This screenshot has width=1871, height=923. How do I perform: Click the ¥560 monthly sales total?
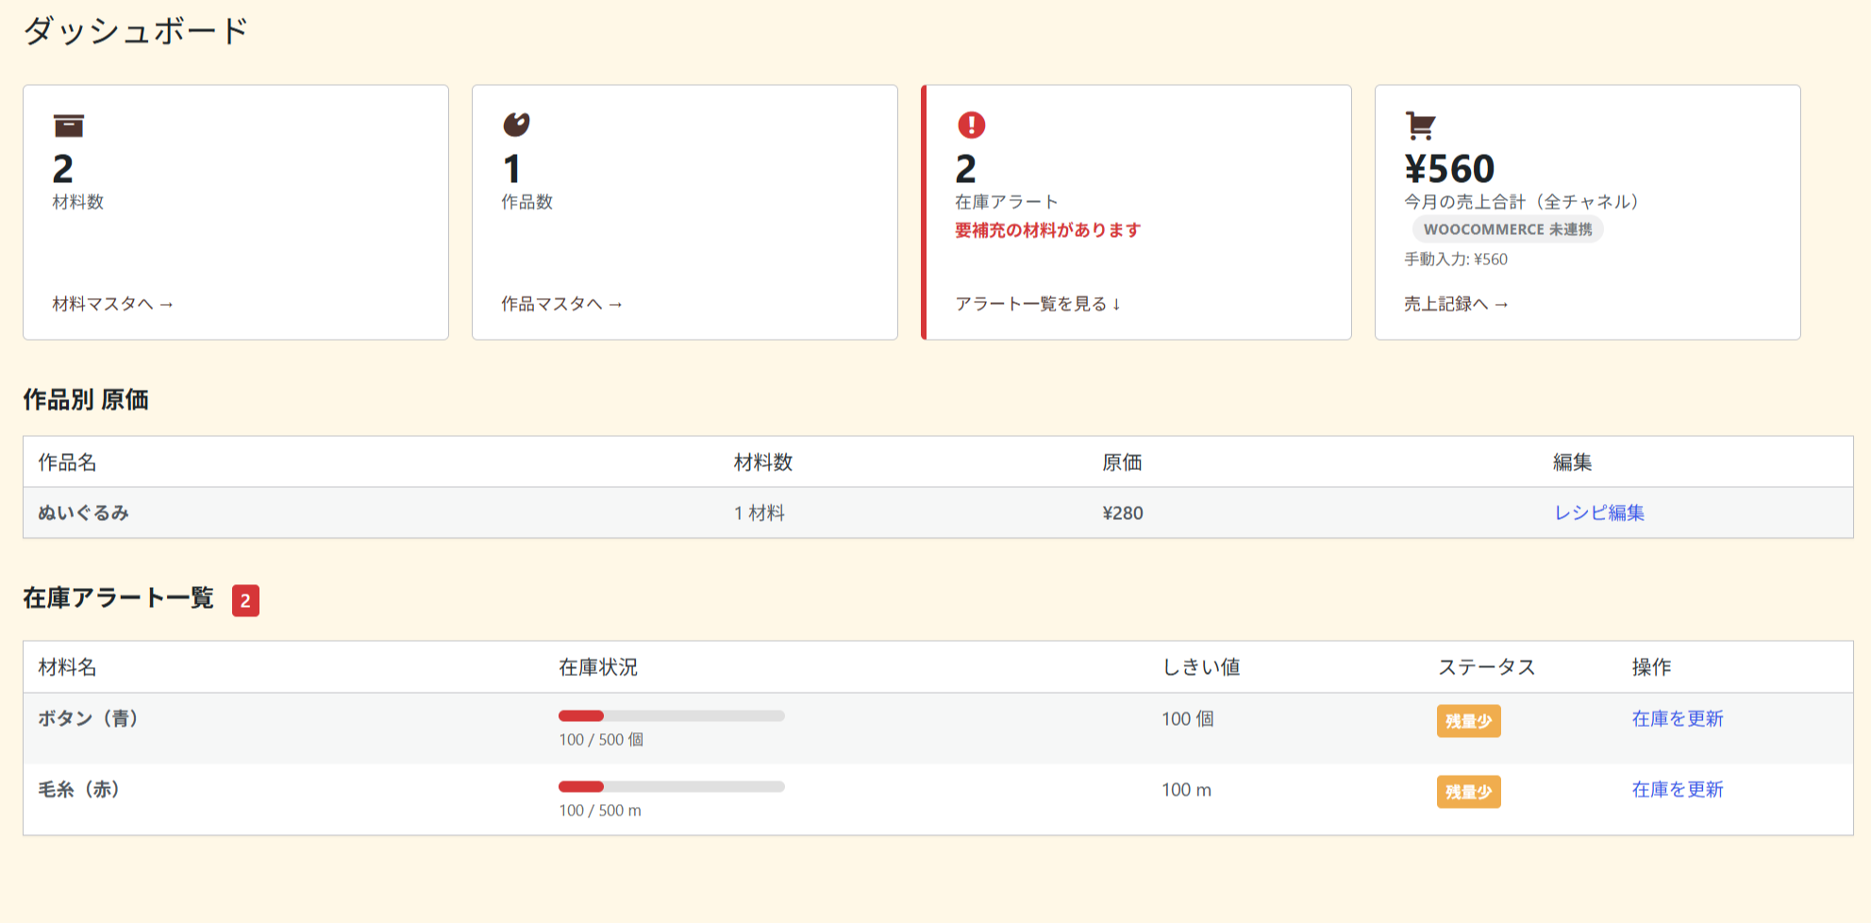1449,170
